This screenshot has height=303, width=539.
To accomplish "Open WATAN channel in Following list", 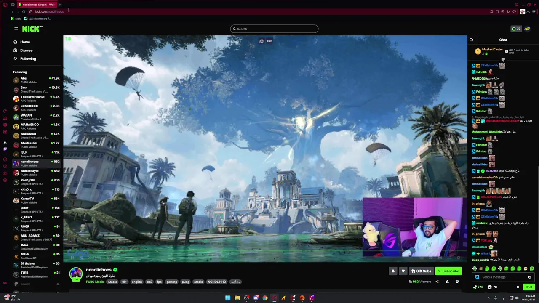I will [36, 117].
